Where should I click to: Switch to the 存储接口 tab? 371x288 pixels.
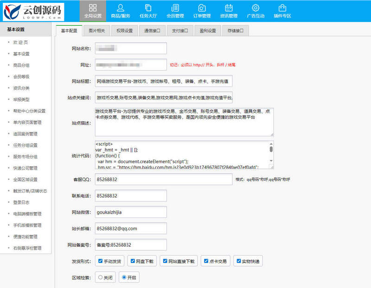pos(236,31)
